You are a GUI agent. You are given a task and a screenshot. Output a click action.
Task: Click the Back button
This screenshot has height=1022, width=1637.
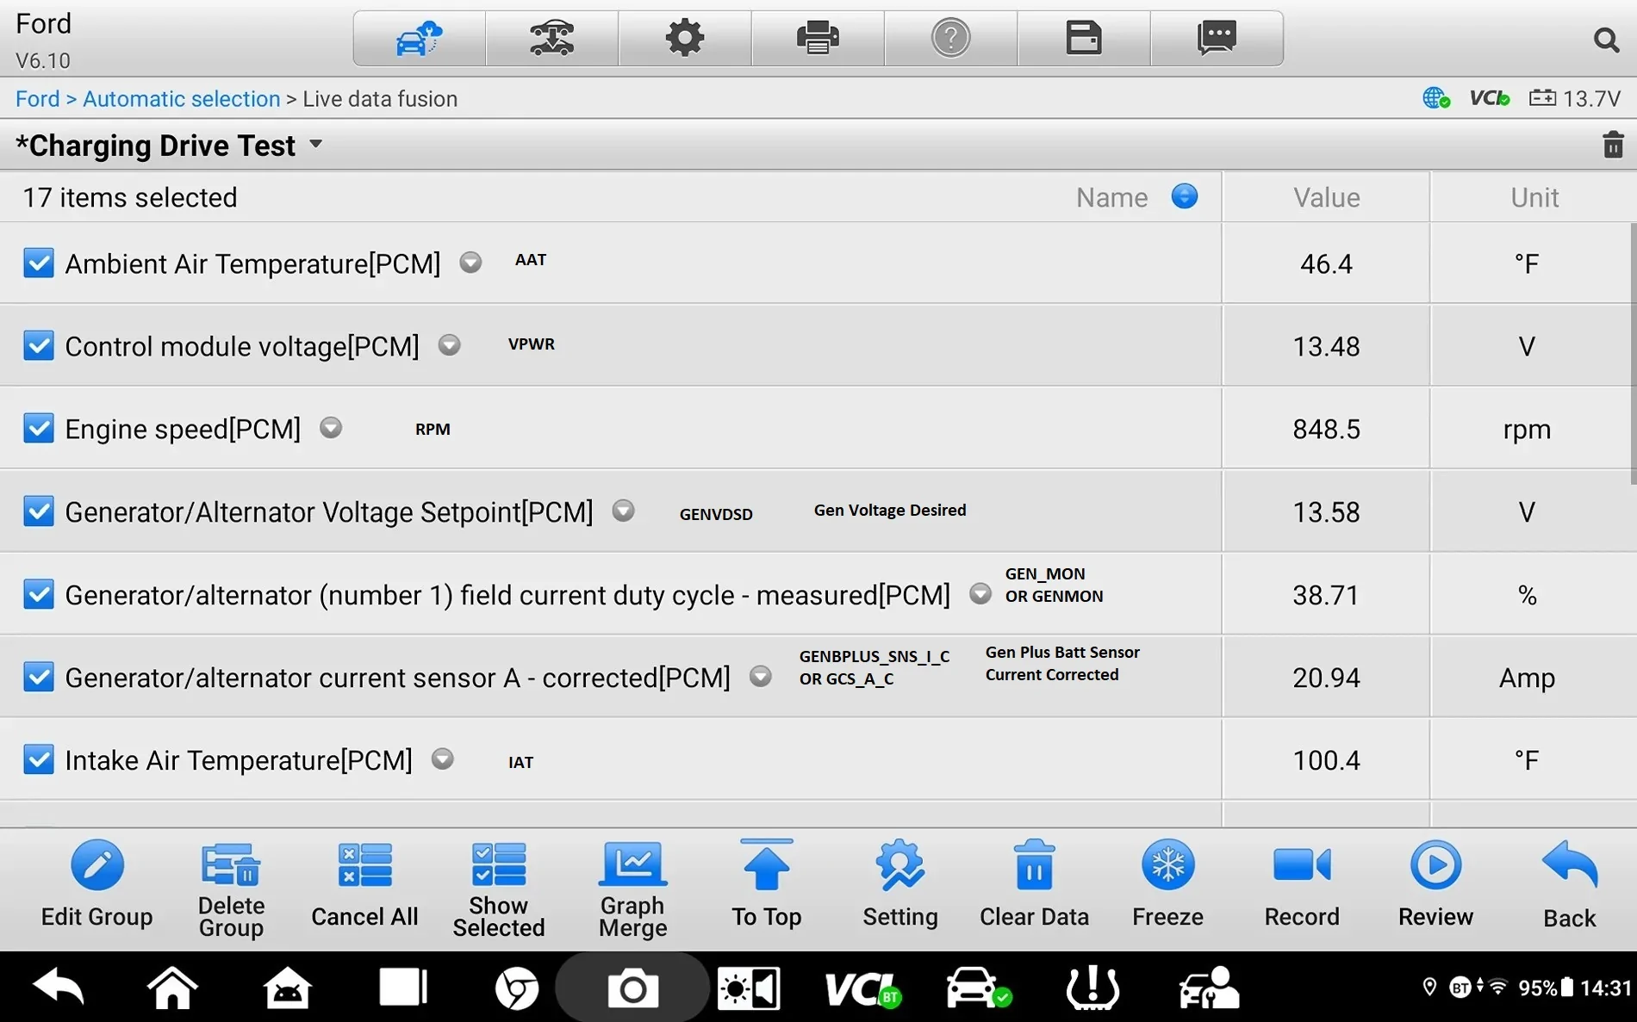pyautogui.click(x=1569, y=886)
